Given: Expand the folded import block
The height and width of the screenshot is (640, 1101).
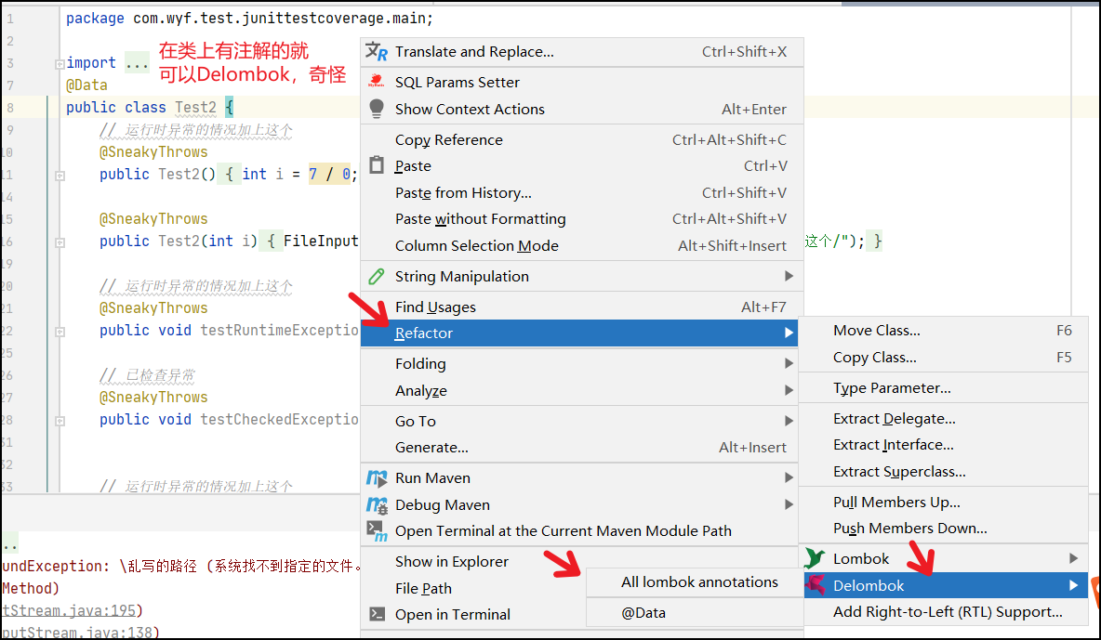Looking at the screenshot, I should [x=60, y=63].
